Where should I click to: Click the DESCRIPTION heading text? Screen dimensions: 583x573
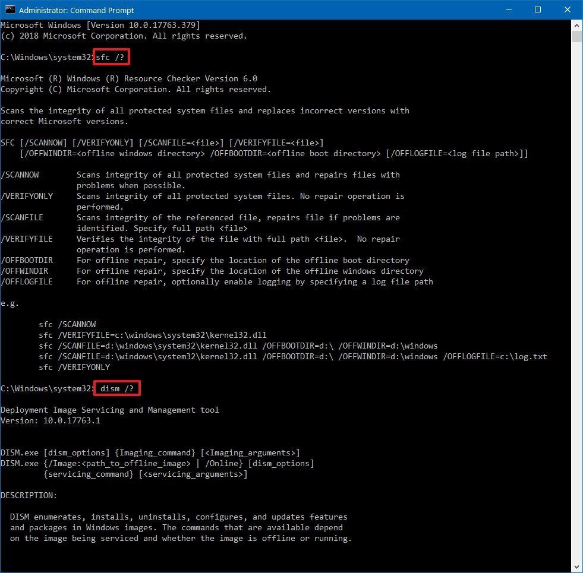(x=26, y=495)
